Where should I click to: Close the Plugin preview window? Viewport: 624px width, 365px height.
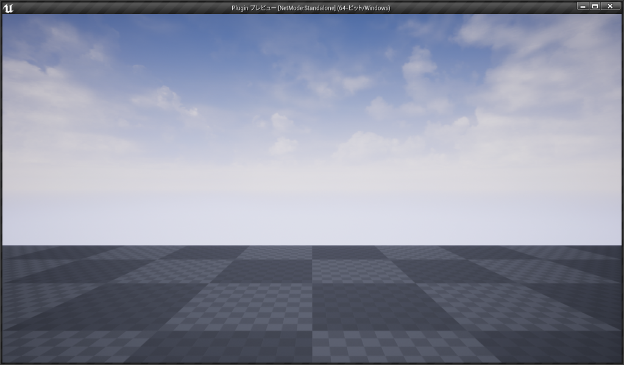(610, 6)
